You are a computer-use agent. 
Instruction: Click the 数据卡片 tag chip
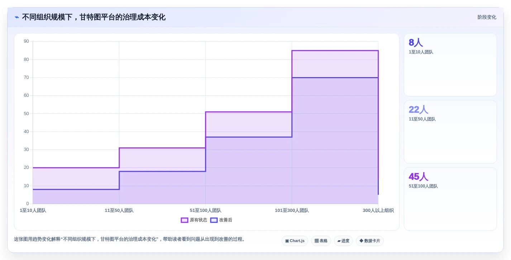370,241
